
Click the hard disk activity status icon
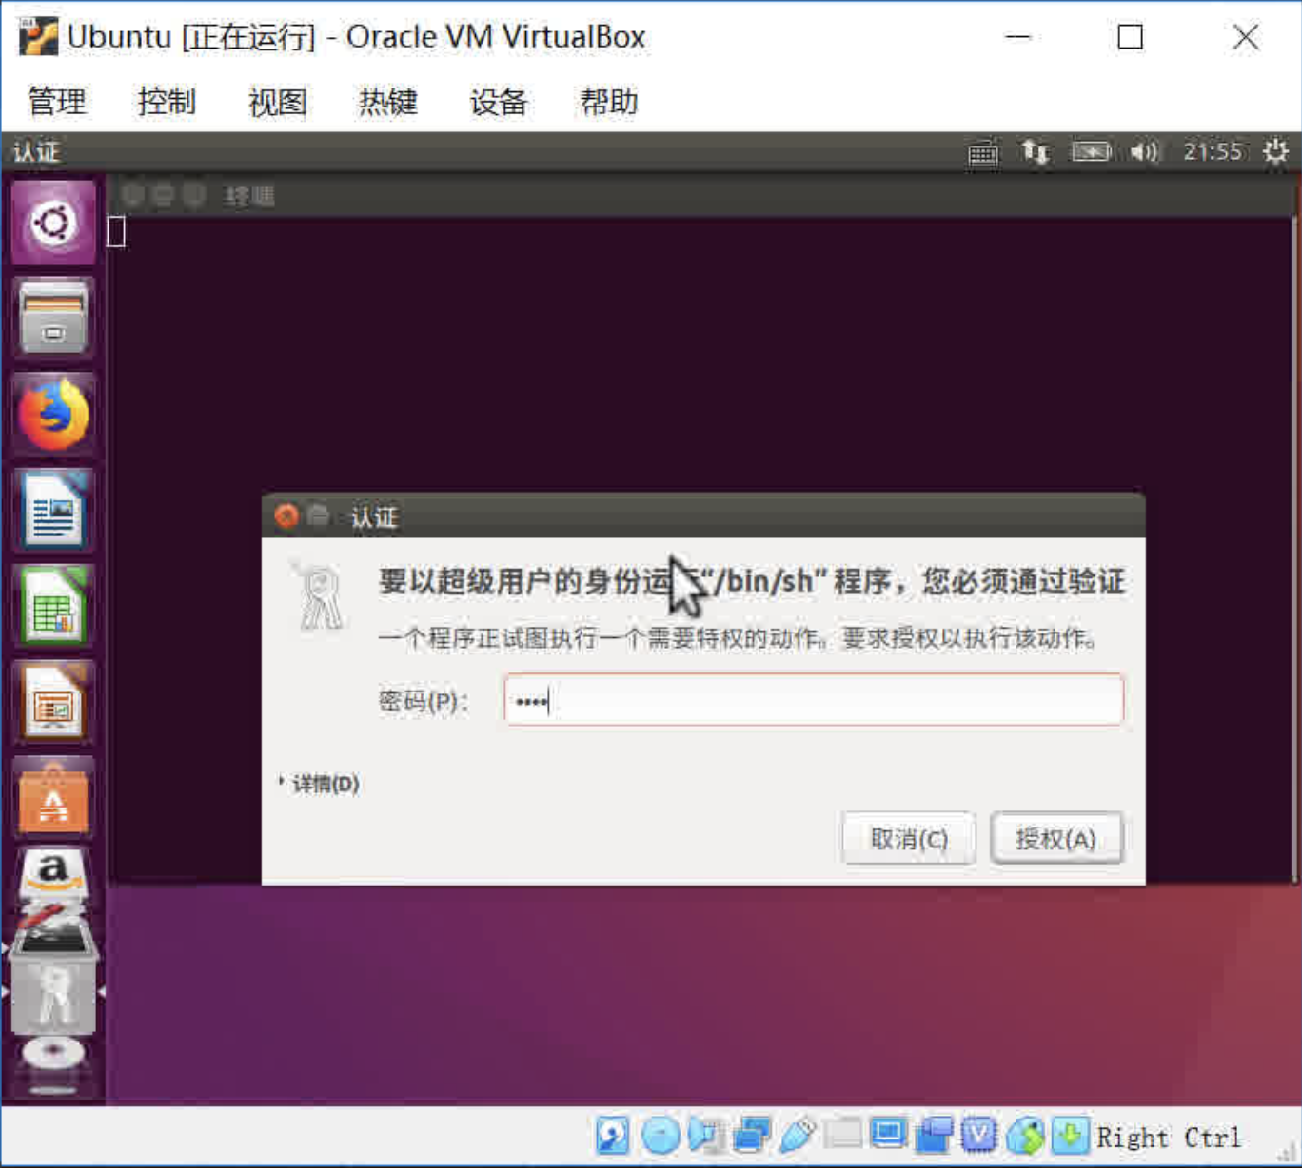coord(613,1135)
